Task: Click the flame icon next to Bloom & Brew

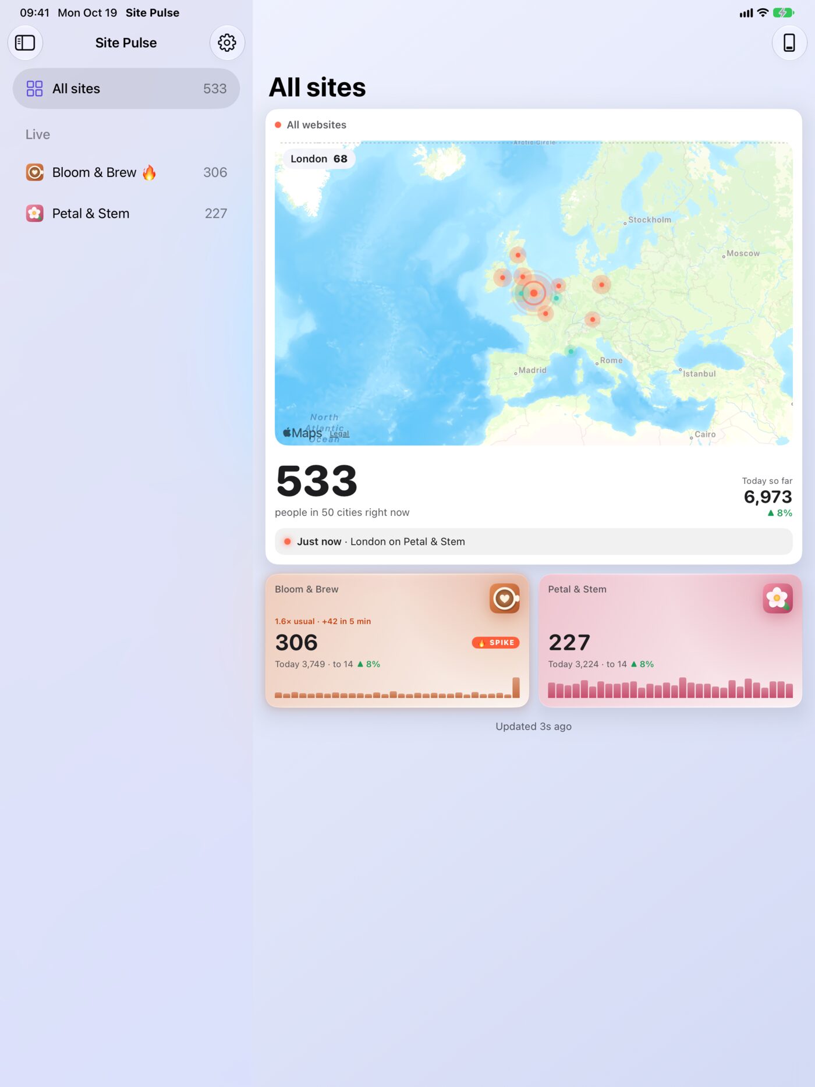Action: click(x=149, y=172)
